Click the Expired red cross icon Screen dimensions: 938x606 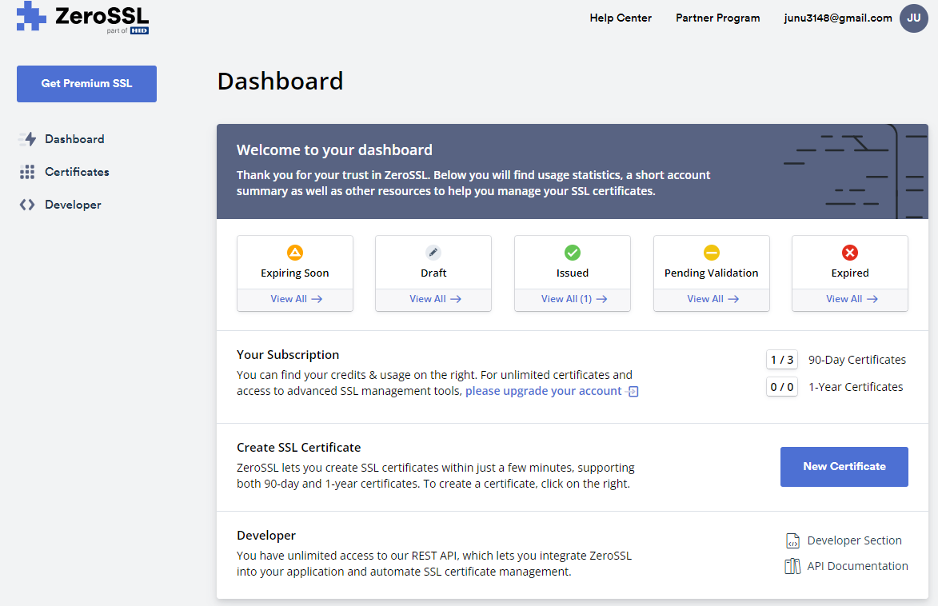click(849, 253)
